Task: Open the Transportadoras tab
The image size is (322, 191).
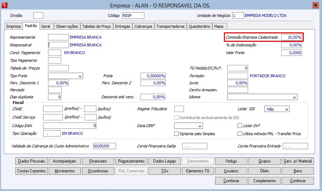Action: click(170, 26)
